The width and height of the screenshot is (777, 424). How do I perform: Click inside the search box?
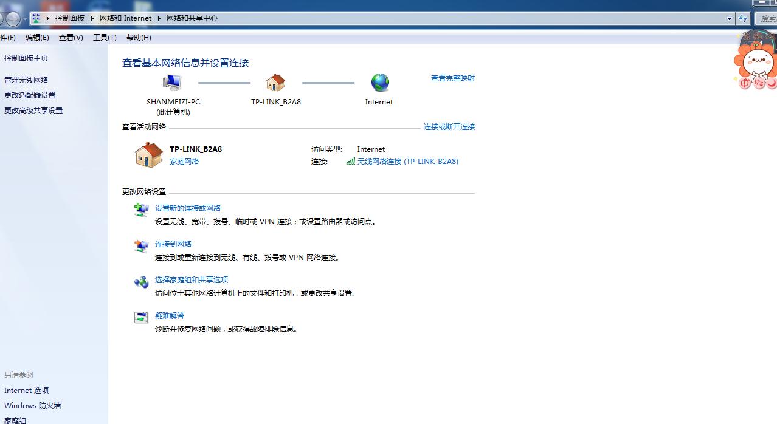point(767,18)
